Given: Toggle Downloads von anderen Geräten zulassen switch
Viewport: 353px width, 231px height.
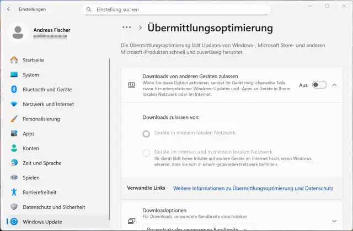Looking at the screenshot, I should click(319, 85).
